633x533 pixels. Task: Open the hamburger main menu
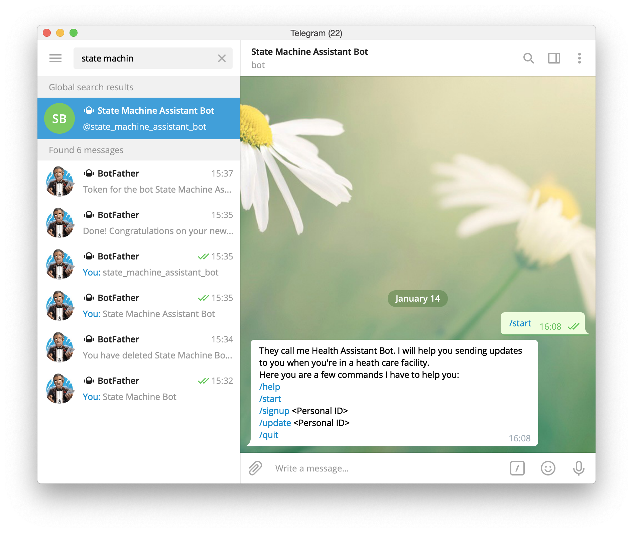pos(55,58)
